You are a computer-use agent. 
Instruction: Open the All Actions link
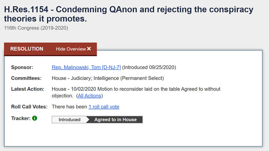89,96
